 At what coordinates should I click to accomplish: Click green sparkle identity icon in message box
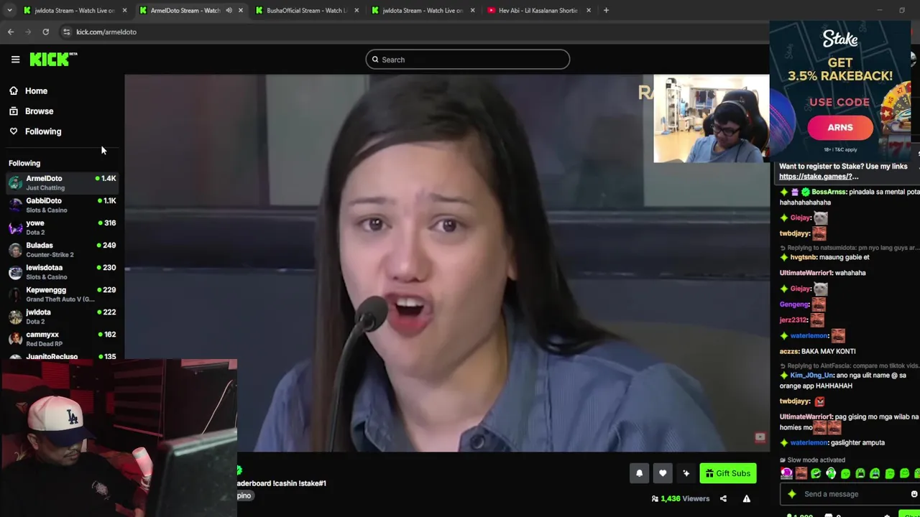coord(792,494)
